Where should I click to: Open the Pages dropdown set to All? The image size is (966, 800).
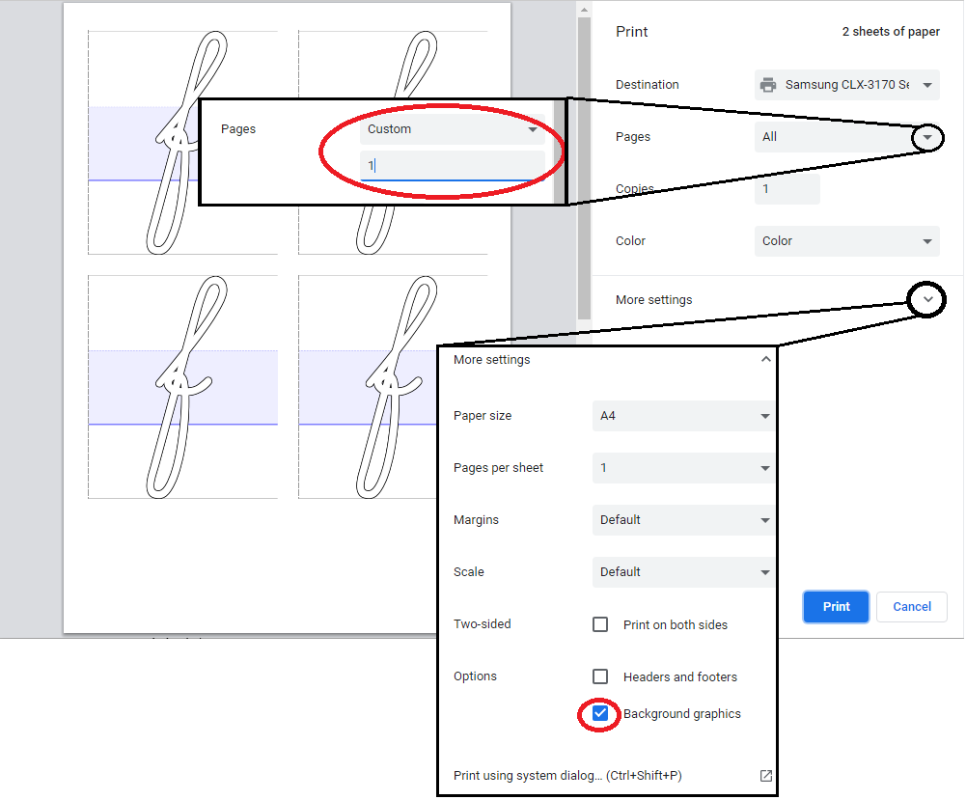coord(846,137)
